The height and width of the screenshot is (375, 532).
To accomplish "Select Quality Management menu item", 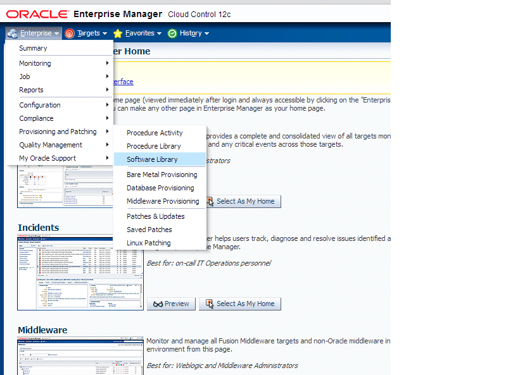I will (x=59, y=145).
